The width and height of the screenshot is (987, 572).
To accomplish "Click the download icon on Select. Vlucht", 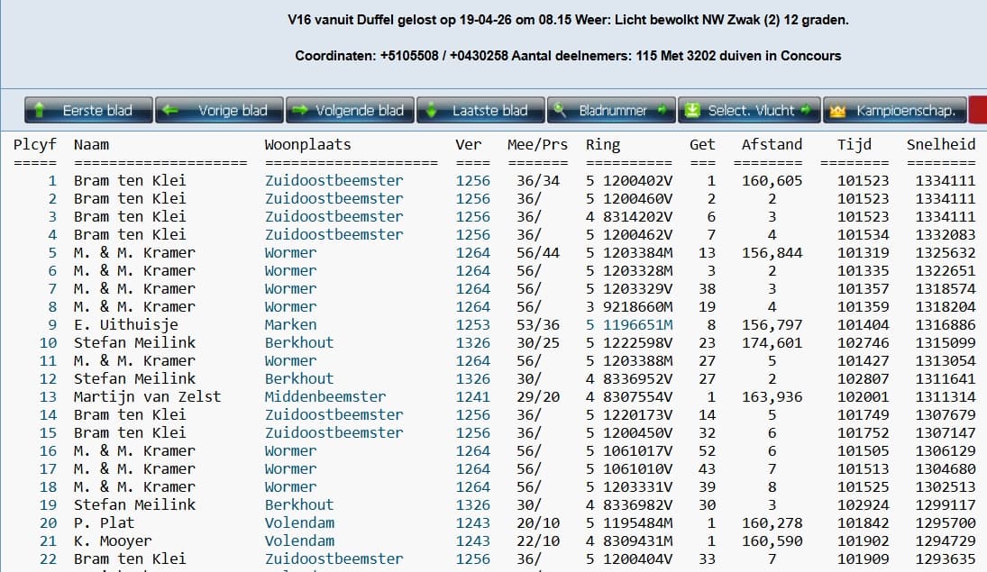I will 692,111.
